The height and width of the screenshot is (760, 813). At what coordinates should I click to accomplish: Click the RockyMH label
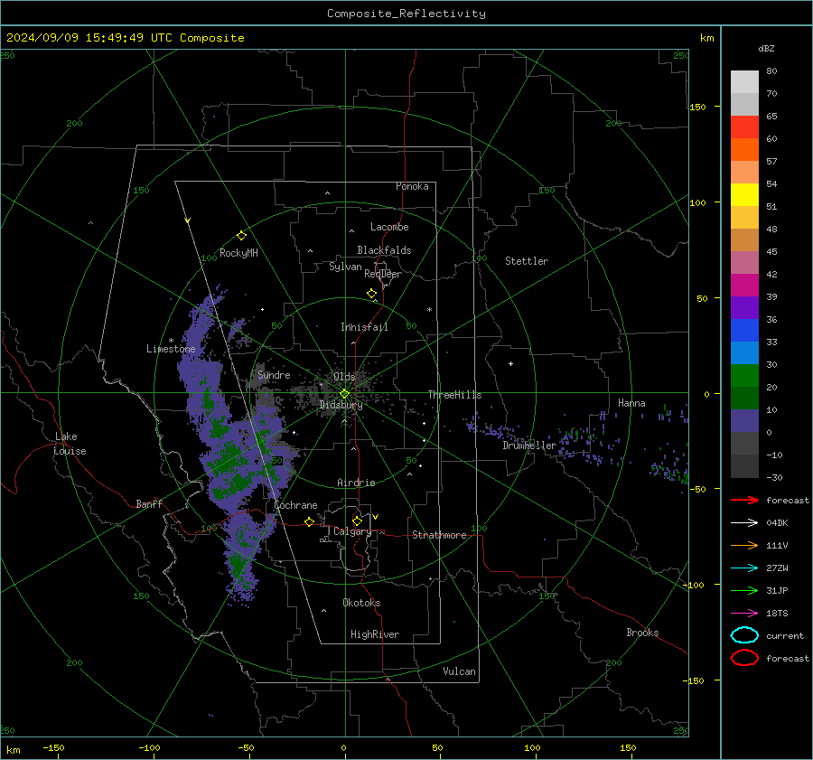click(238, 253)
